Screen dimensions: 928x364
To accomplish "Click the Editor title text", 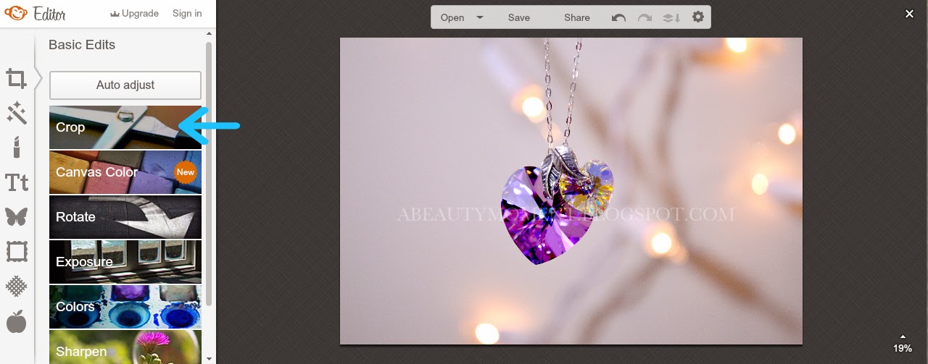I will (49, 14).
